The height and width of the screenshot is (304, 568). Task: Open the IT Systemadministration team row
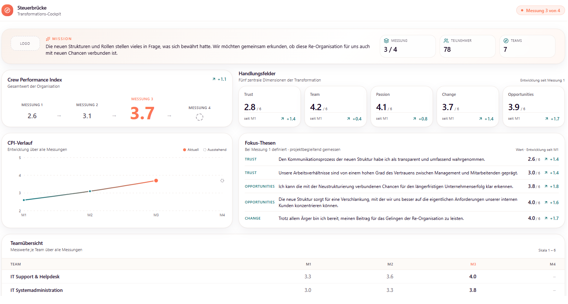coord(283,290)
